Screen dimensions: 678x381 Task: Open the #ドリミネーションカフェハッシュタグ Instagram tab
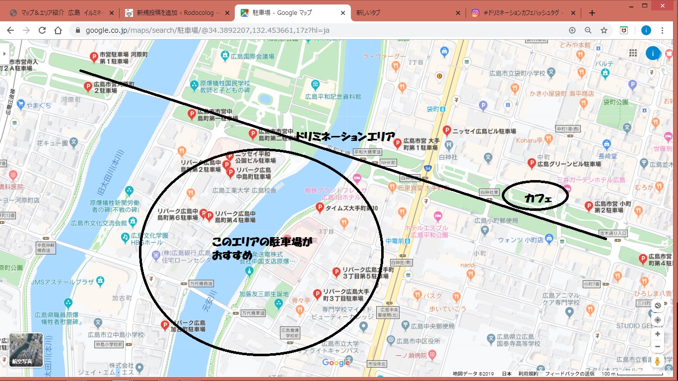(x=524, y=13)
